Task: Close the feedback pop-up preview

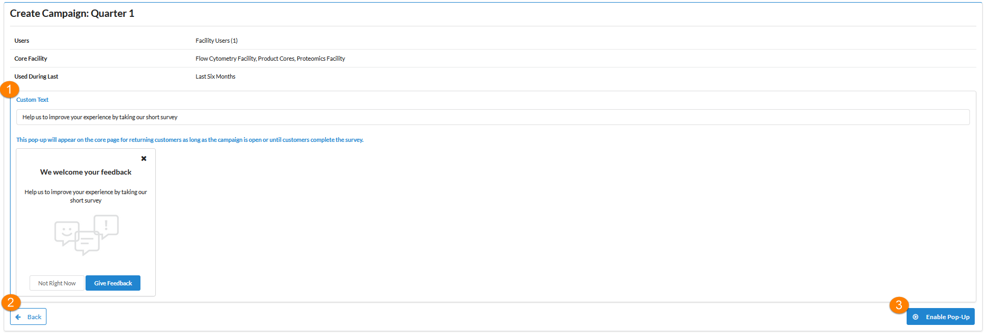Action: tap(144, 158)
